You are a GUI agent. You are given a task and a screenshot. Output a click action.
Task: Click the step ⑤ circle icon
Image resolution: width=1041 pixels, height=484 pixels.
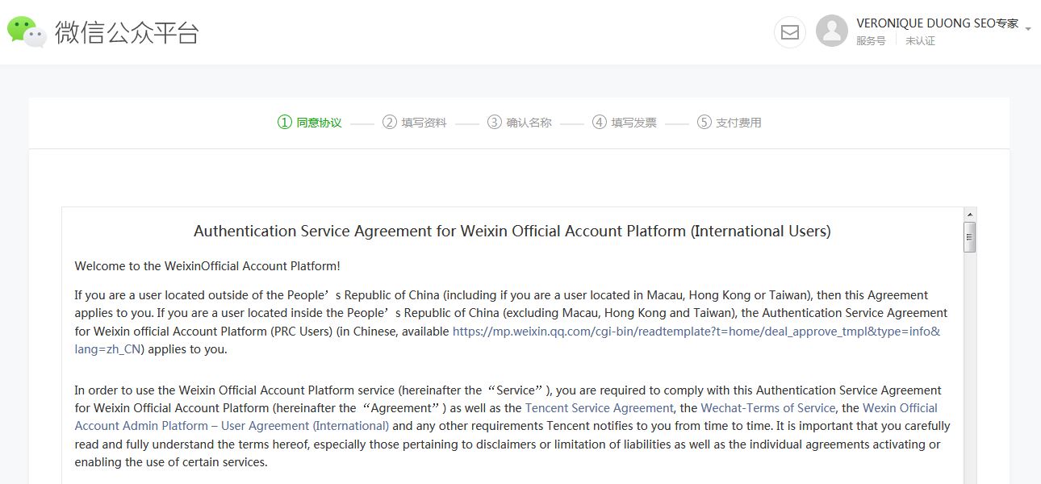click(703, 122)
